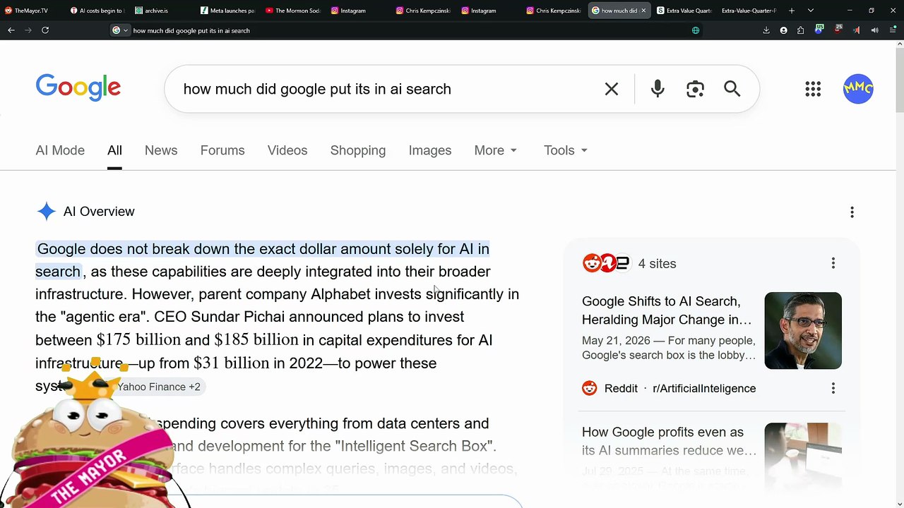Open the Google account avatar menu
904x508 pixels.
(858, 89)
